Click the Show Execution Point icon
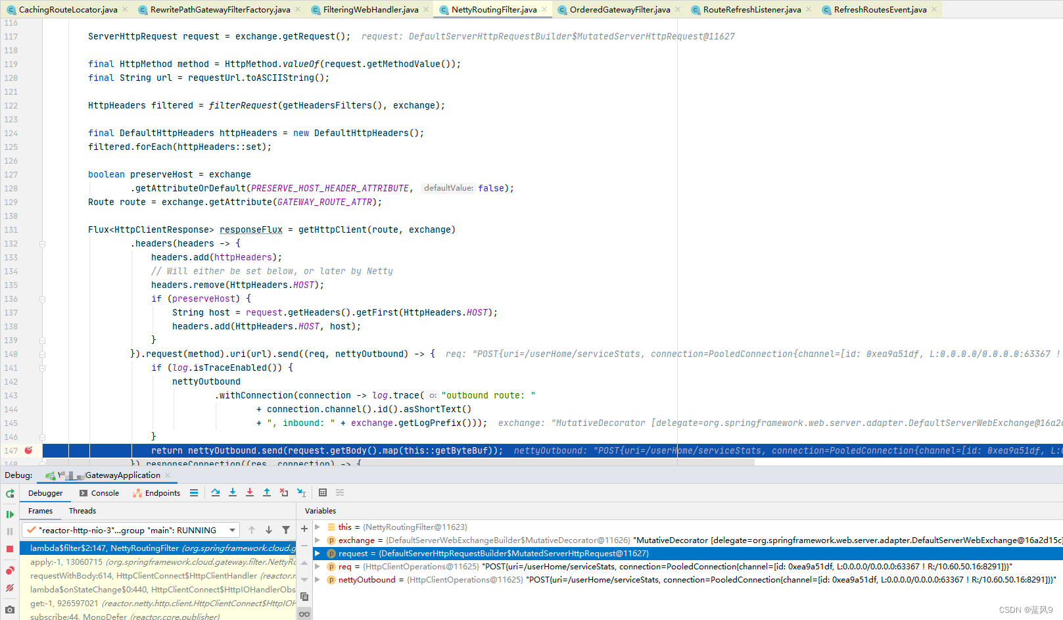This screenshot has height=620, width=1063. point(194,492)
